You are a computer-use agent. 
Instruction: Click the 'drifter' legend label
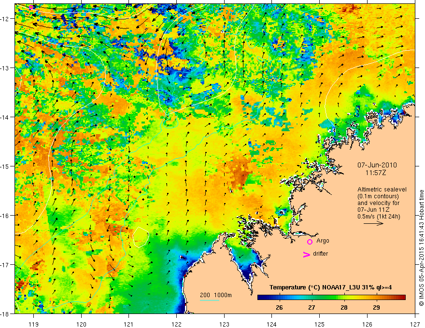click(x=320, y=254)
